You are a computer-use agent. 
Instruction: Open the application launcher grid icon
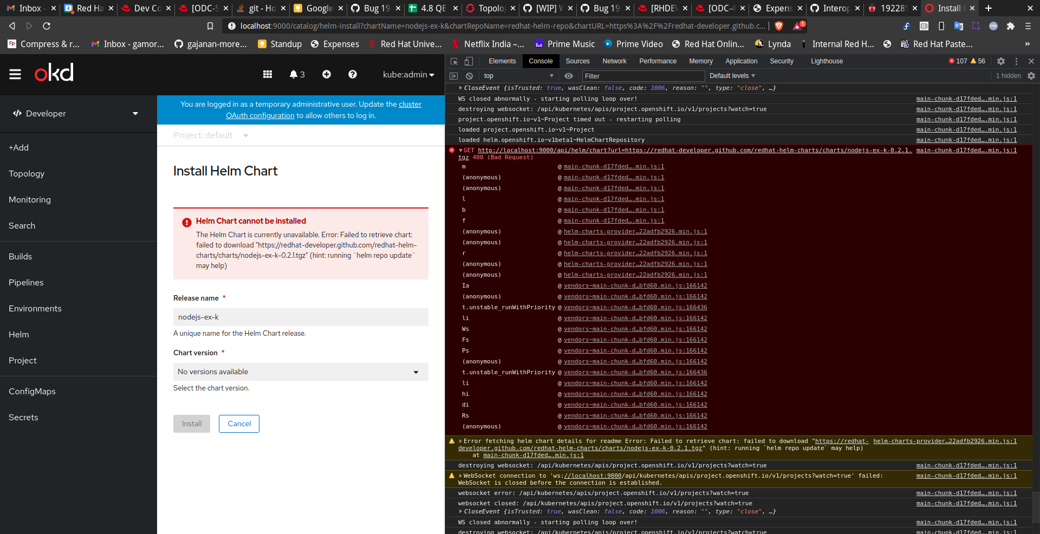[268, 75]
